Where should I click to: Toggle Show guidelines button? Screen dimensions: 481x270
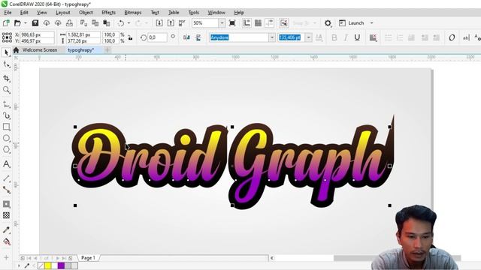point(270,23)
